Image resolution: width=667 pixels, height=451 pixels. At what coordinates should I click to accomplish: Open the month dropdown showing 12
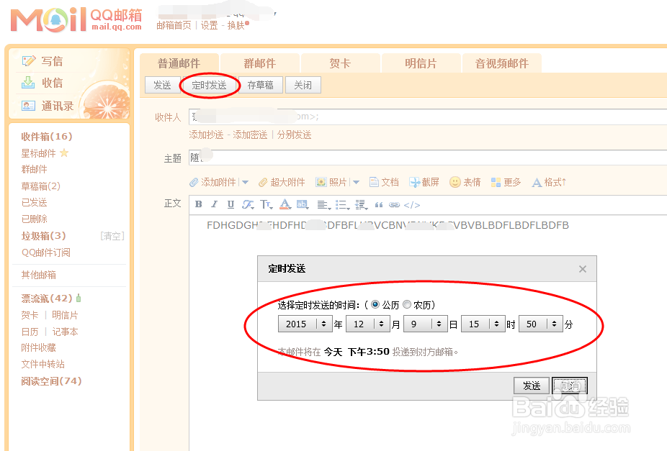pos(368,324)
